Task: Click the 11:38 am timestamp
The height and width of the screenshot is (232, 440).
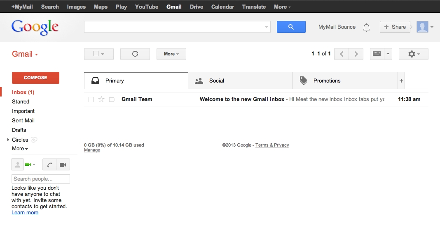Action: 409,99
